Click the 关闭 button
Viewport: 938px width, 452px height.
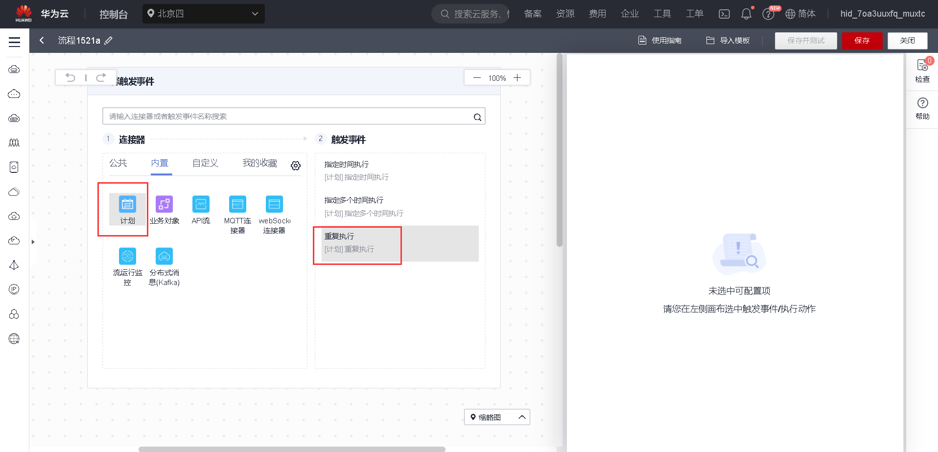click(907, 41)
